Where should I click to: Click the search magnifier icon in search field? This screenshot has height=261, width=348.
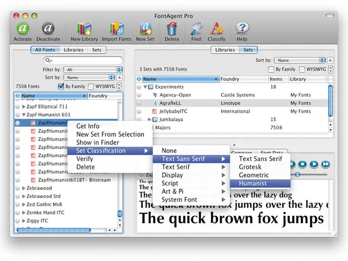coord(48,60)
